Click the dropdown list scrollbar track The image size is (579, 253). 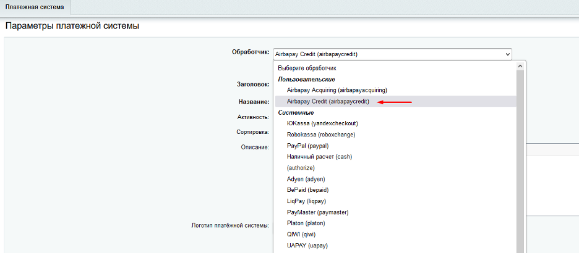coord(520,161)
